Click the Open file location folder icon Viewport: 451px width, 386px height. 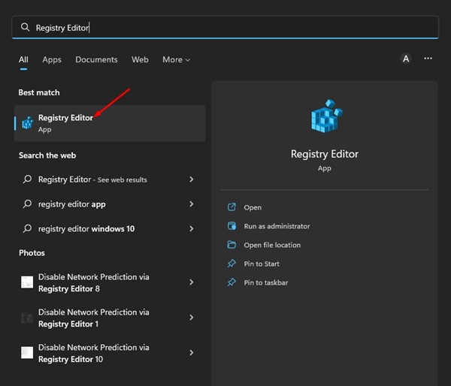232,245
